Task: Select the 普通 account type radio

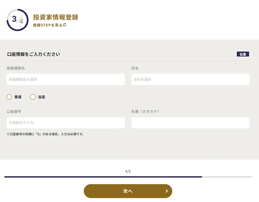Action: [9, 97]
